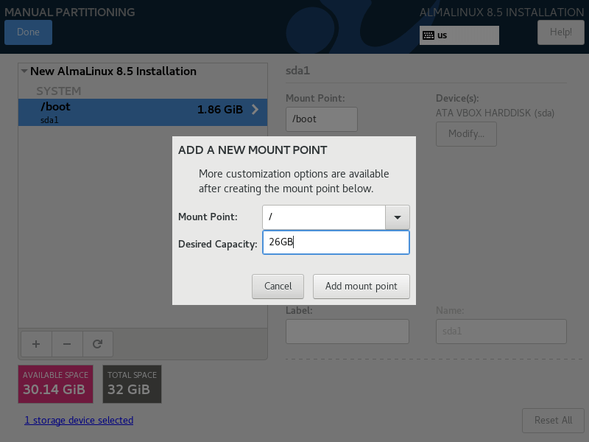The width and height of the screenshot is (589, 442).
Task: Click the Done button
Action: (x=28, y=32)
